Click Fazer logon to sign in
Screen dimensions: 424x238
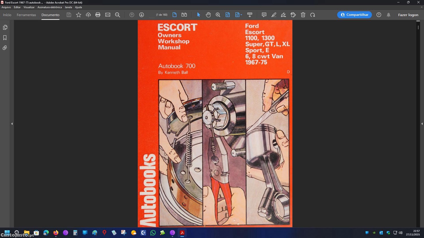408,15
